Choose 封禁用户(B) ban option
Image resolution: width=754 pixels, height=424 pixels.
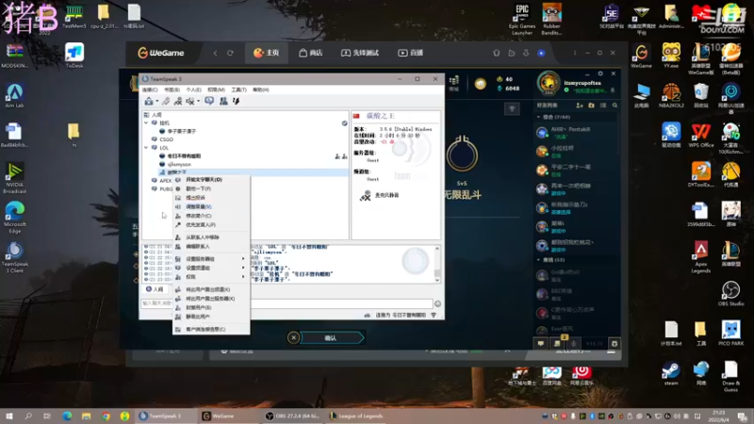tap(211, 308)
